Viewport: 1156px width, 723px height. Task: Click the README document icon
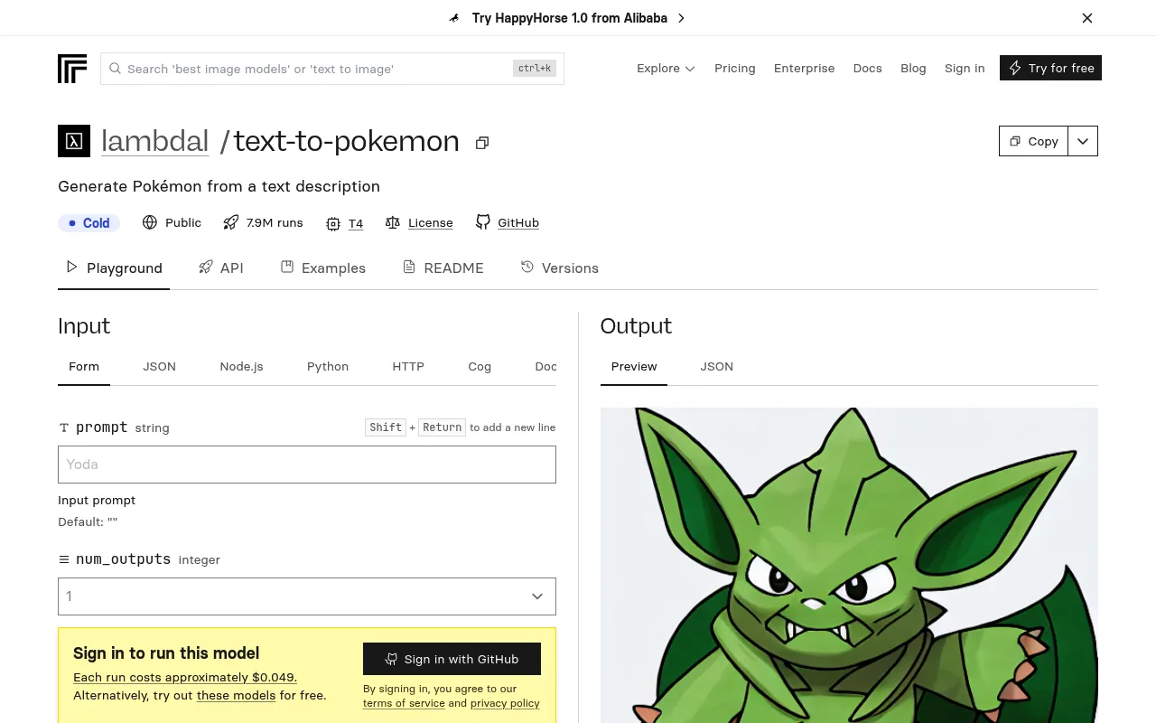tap(409, 268)
